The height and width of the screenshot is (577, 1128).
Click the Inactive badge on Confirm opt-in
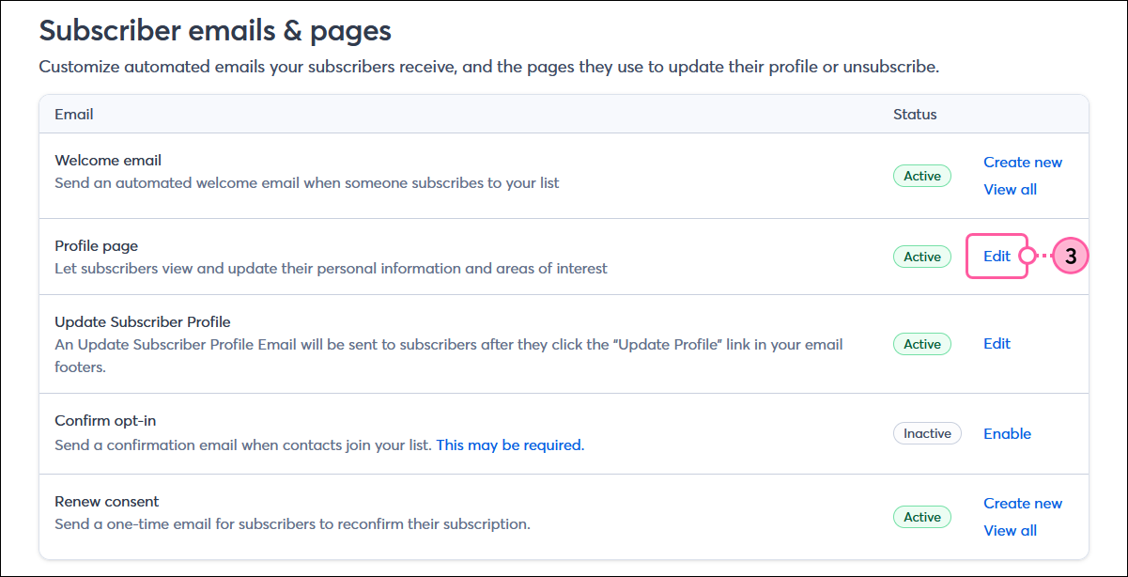[927, 433]
